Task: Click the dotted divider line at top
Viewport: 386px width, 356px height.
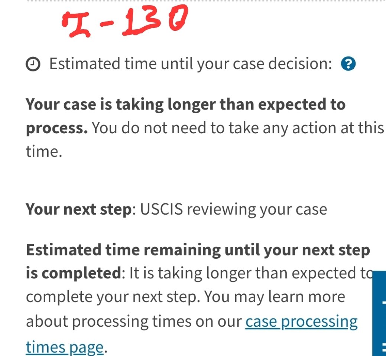Action: (206, 1)
